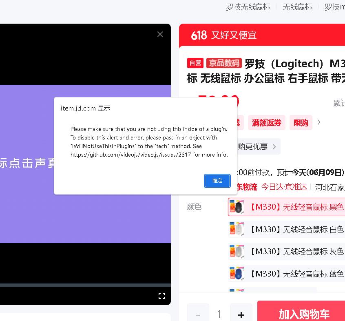The width and height of the screenshot is (345, 321).
Task: Choose the 【M330】无线轻音鼠标 白色 color option
Action: coord(286,230)
